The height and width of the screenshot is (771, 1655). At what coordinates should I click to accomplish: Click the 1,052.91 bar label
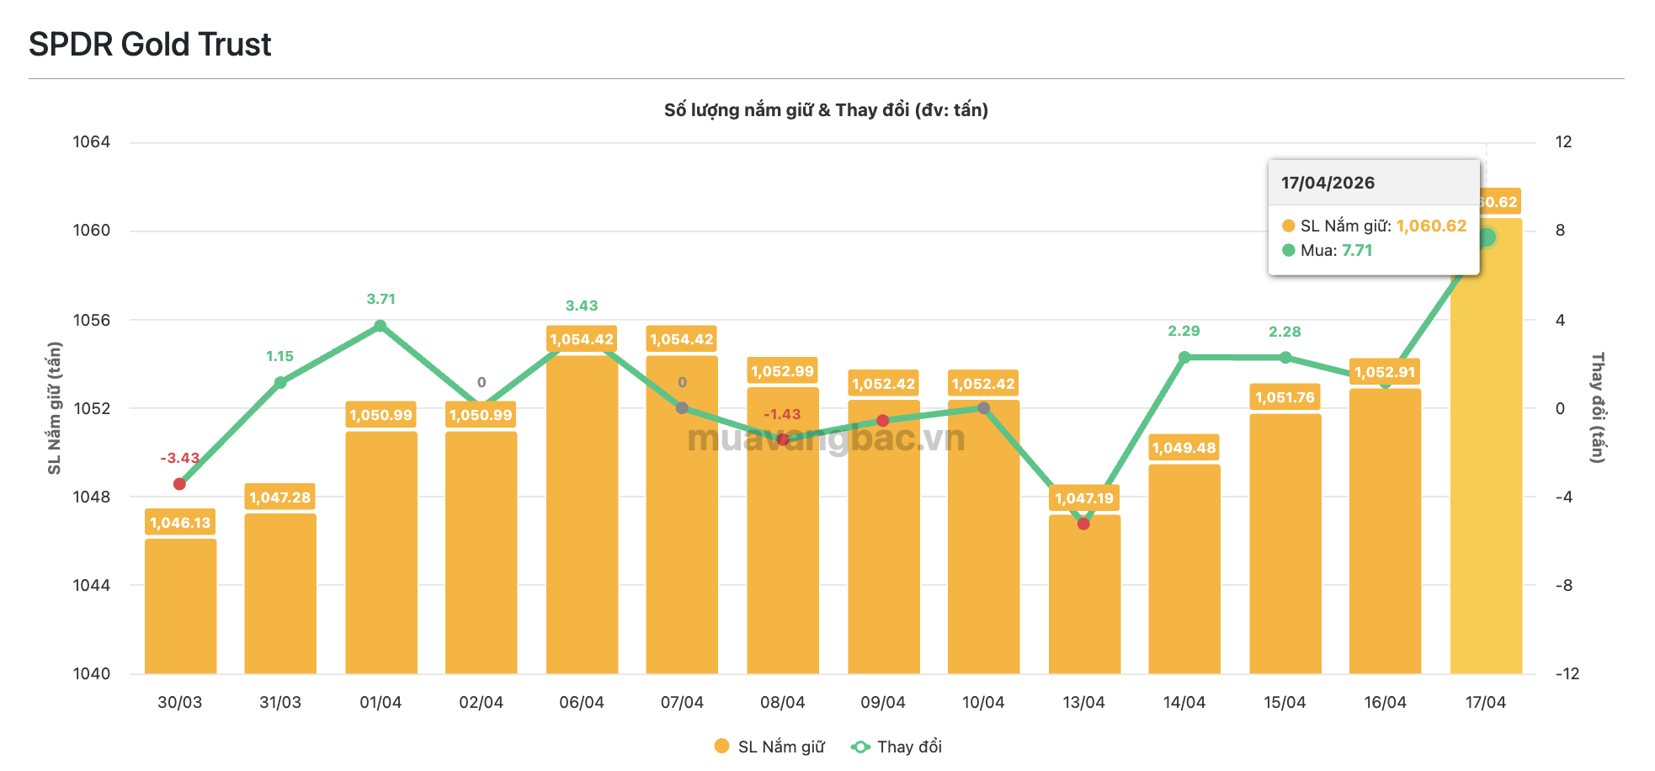(x=1385, y=372)
